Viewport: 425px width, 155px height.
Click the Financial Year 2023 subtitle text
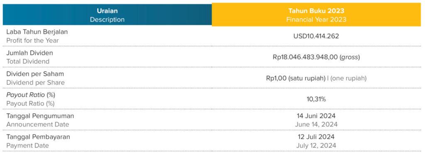(316, 19)
